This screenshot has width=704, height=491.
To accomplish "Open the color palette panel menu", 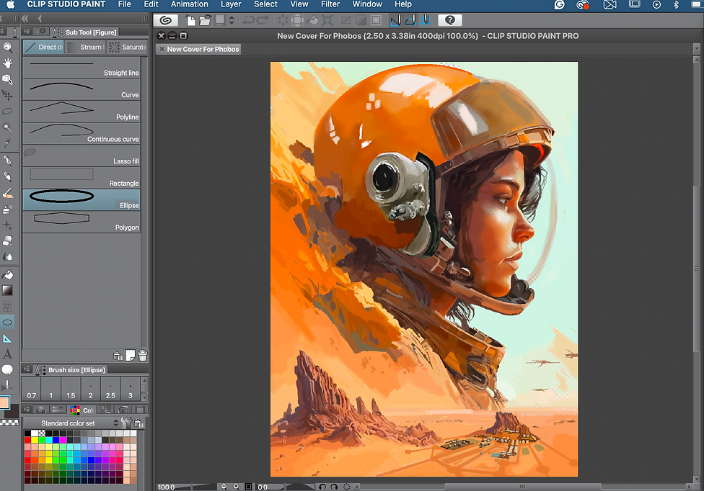I will (x=27, y=409).
